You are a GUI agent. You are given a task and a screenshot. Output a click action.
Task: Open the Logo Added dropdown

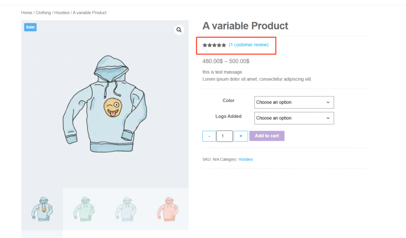pos(294,118)
